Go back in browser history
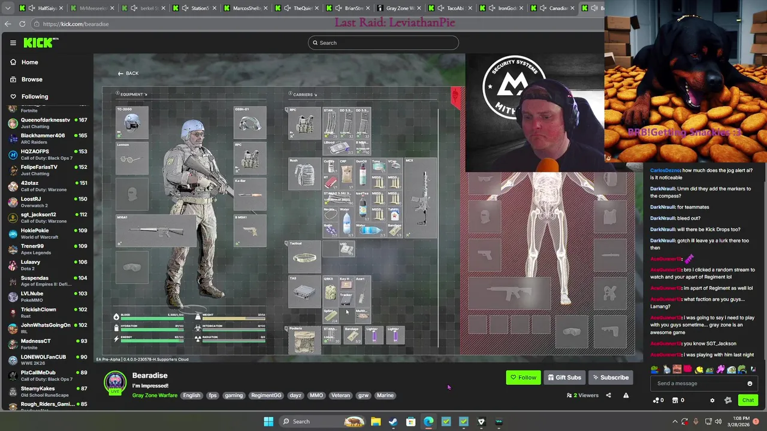The width and height of the screenshot is (767, 431). click(x=7, y=24)
